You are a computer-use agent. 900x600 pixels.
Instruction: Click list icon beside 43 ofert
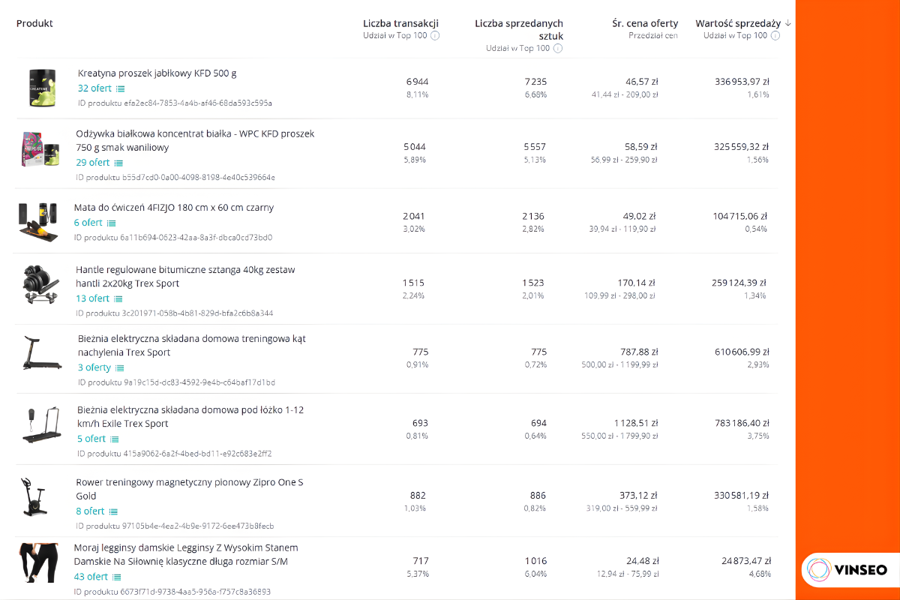[116, 577]
